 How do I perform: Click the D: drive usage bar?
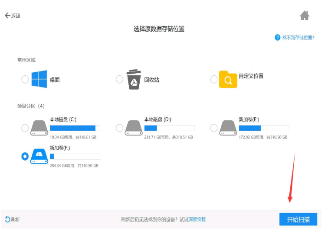[170, 128]
